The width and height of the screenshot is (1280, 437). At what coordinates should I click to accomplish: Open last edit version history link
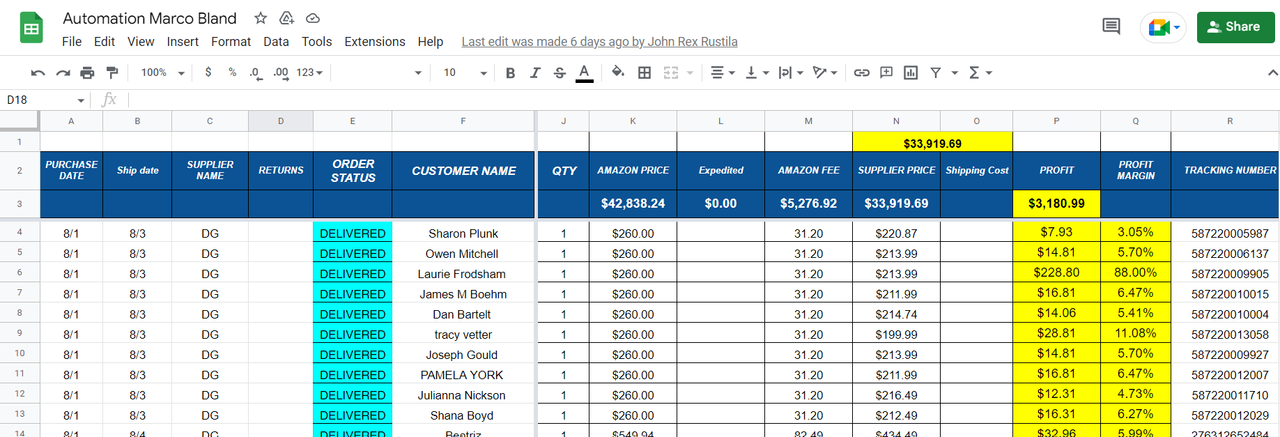(599, 42)
